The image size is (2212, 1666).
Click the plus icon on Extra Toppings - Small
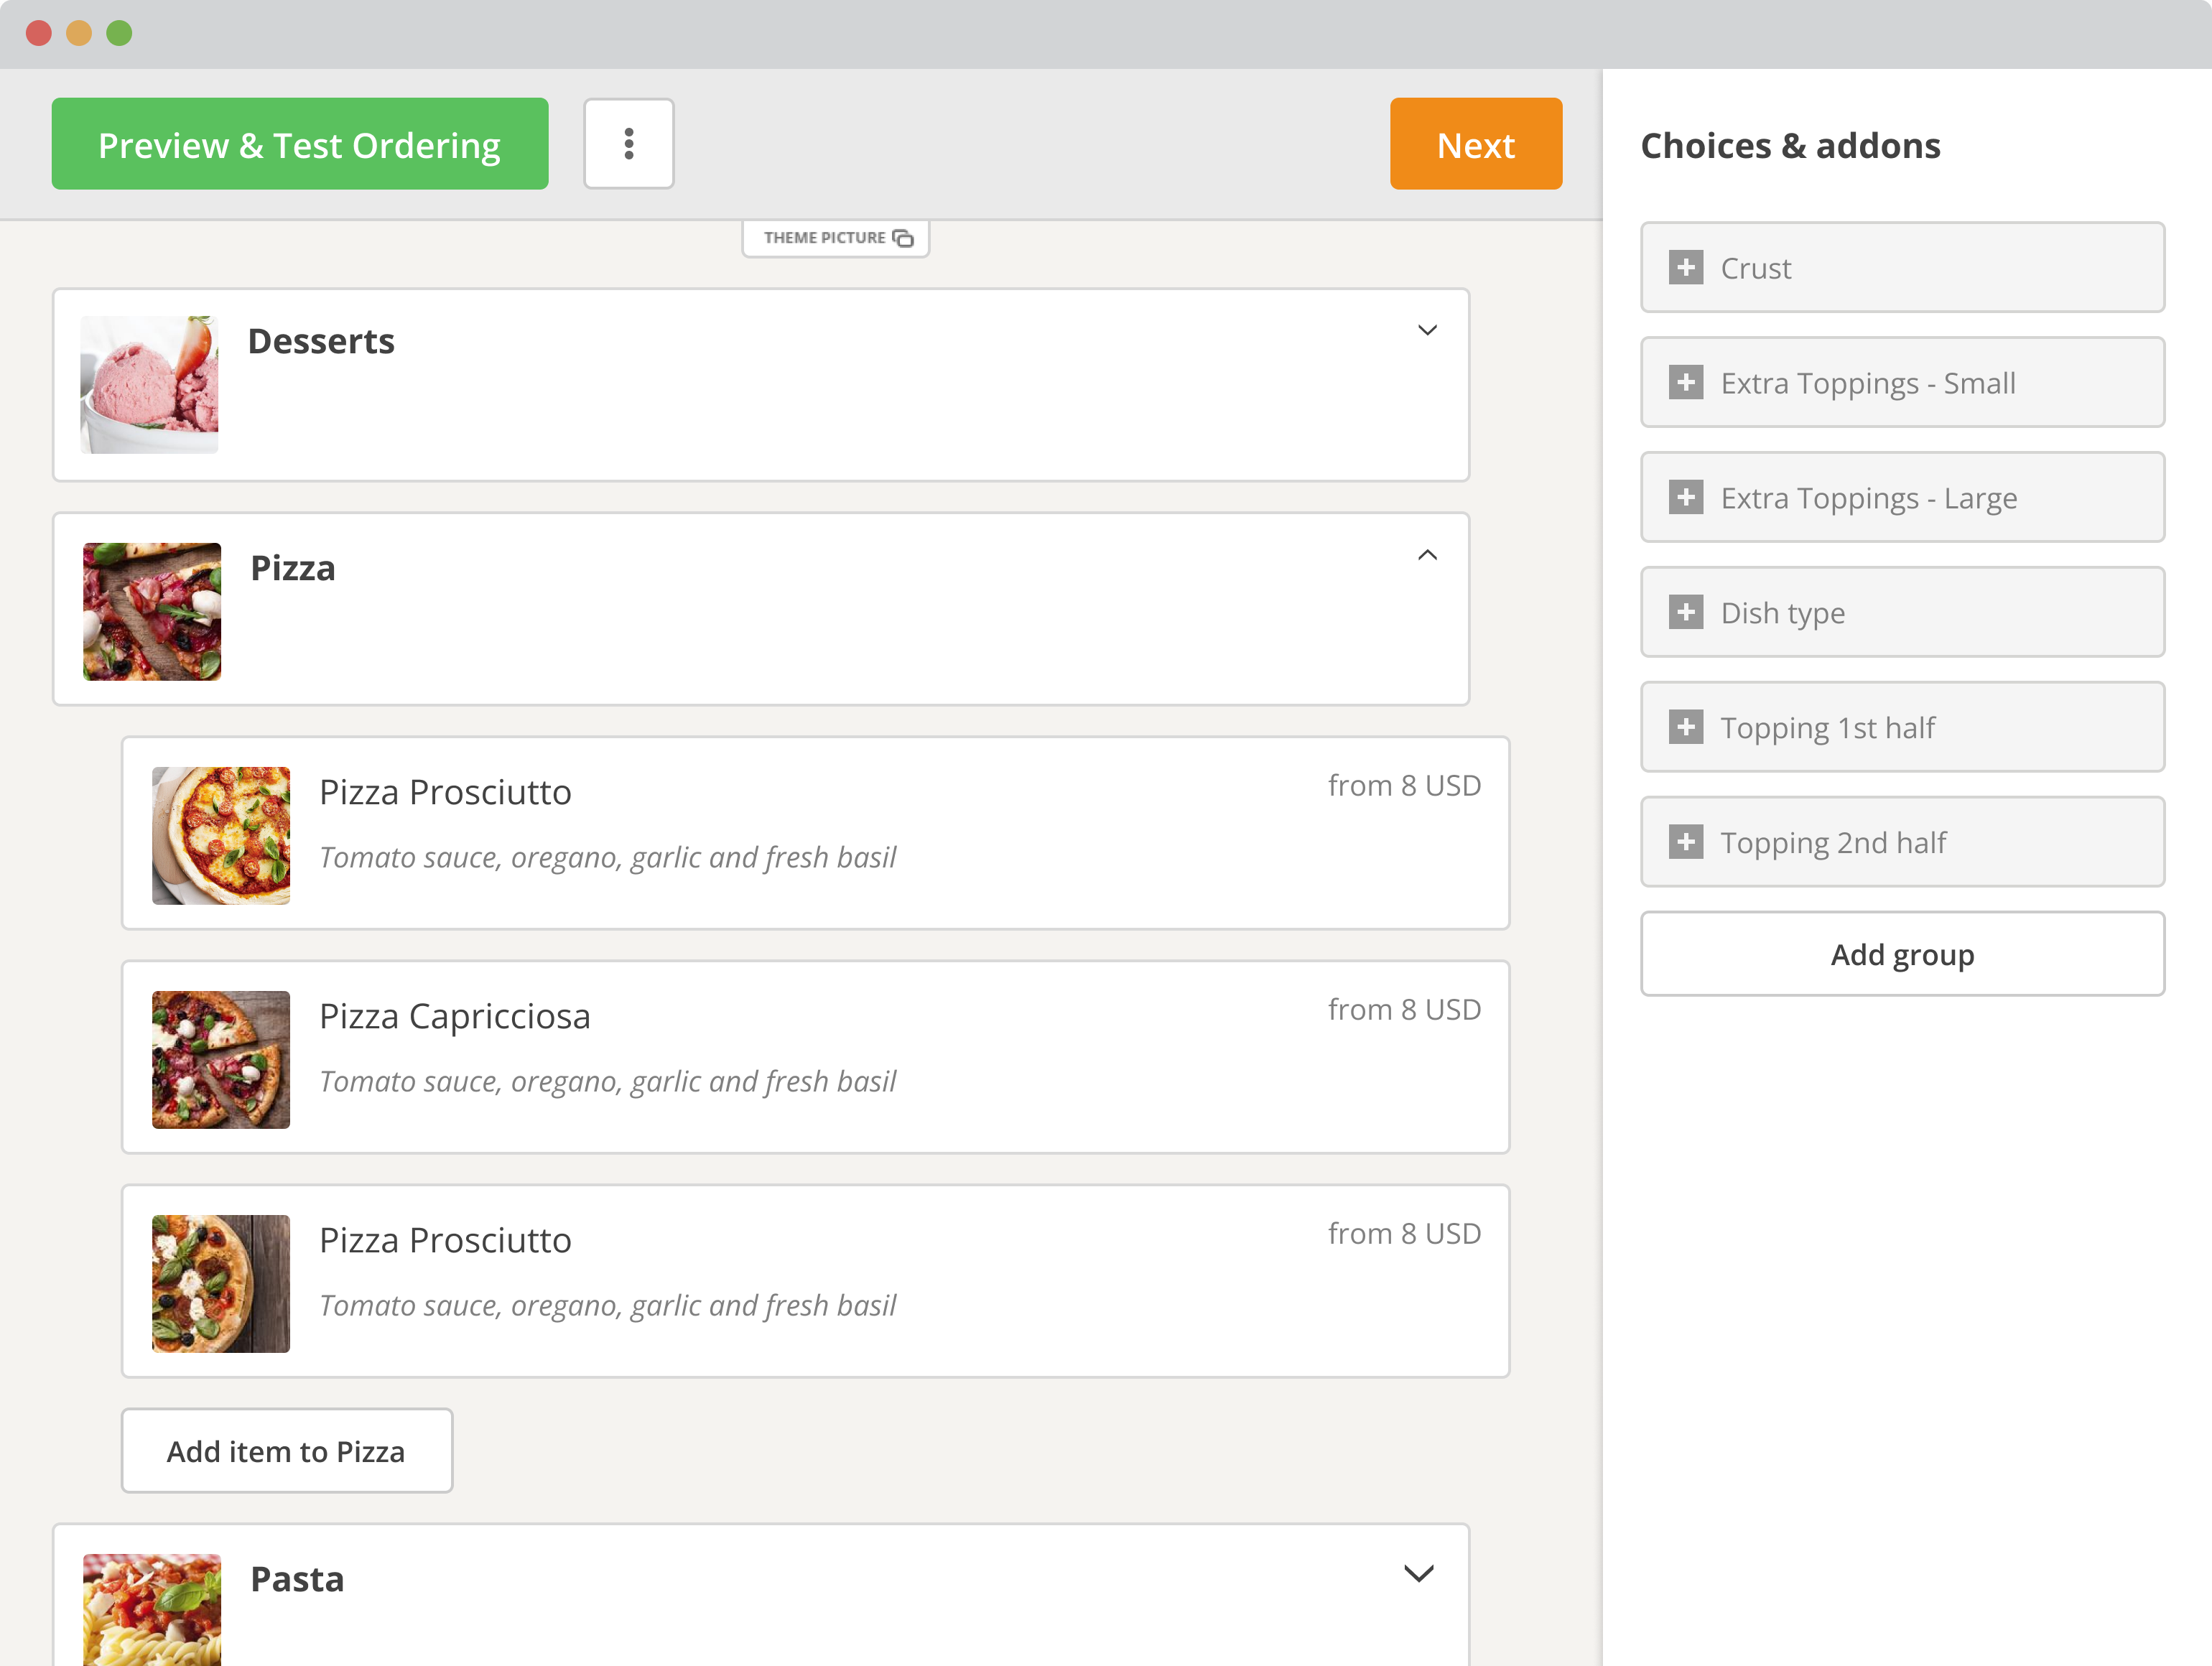(x=1687, y=383)
